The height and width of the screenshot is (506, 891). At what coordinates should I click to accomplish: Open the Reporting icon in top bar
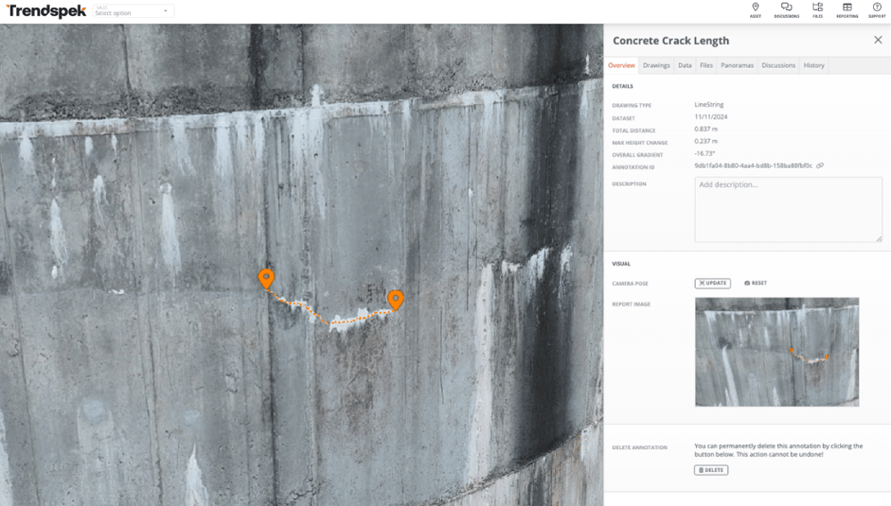847,10
